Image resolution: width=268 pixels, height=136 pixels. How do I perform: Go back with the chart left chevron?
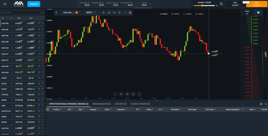[56, 13]
